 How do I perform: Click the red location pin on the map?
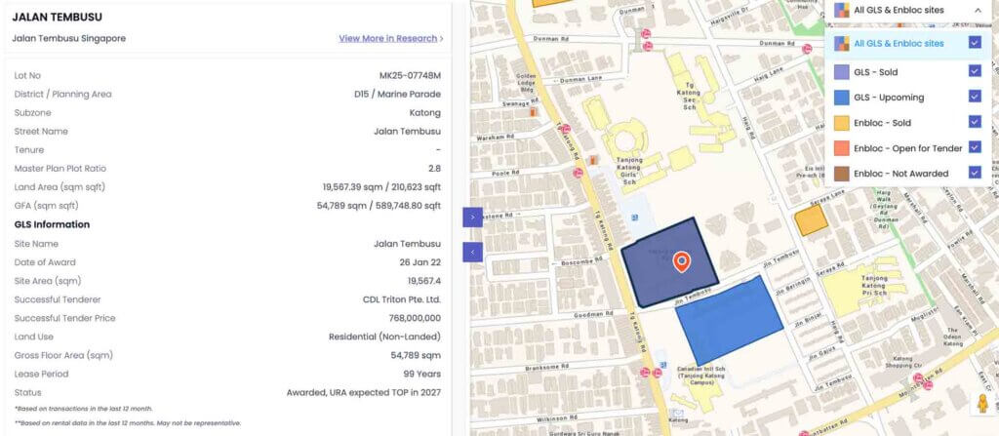click(x=682, y=261)
